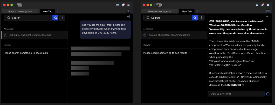Image resolution: width=275 pixels, height=105 pixels.
Task: Select Ask our AI Assistant row, right window
Action: pos(174,35)
